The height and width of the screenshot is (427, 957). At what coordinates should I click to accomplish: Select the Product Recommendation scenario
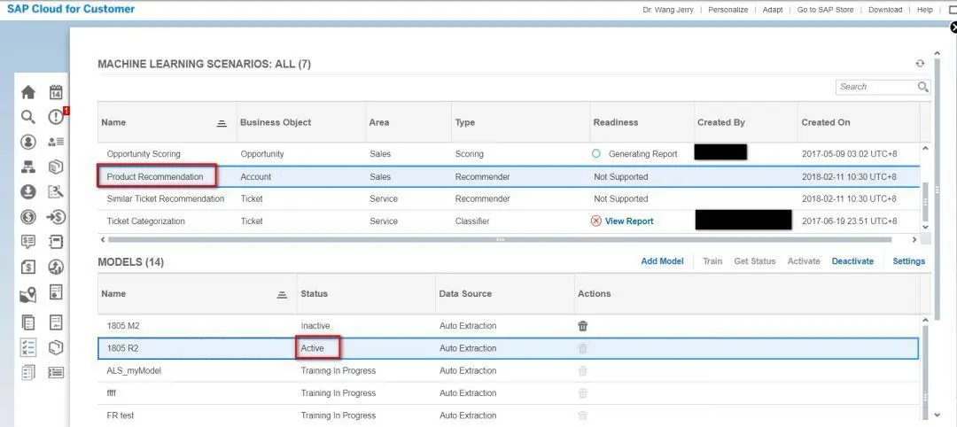[x=509, y=177]
